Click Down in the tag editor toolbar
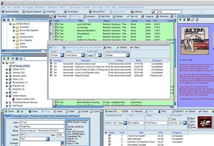This screenshot has width=214, height=146. coord(9,111)
